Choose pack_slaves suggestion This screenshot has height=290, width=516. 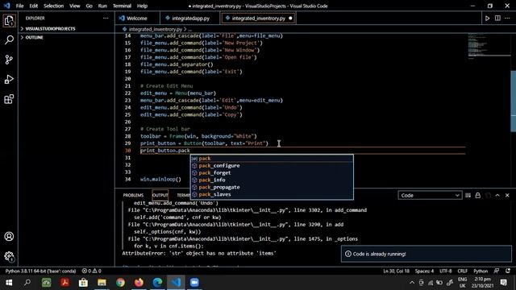[272, 195]
